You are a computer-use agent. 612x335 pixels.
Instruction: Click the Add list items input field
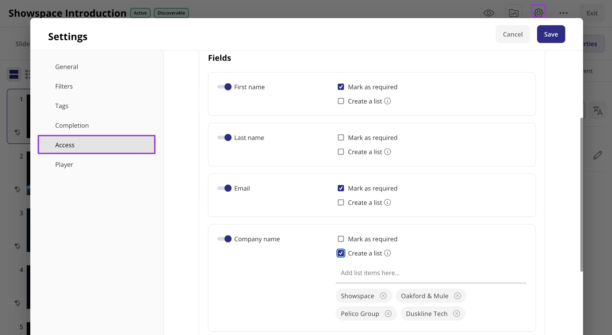pos(431,273)
